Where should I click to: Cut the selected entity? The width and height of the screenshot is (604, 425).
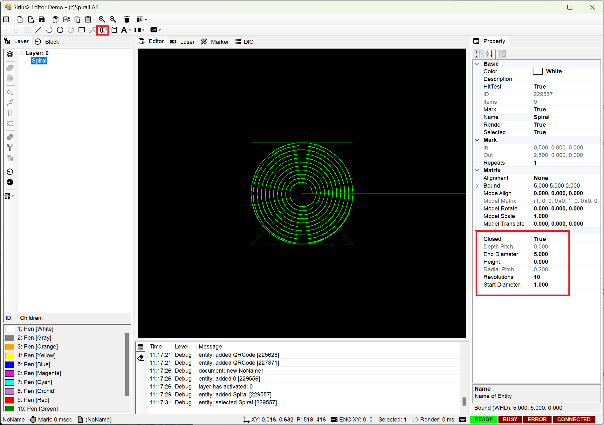(66, 19)
